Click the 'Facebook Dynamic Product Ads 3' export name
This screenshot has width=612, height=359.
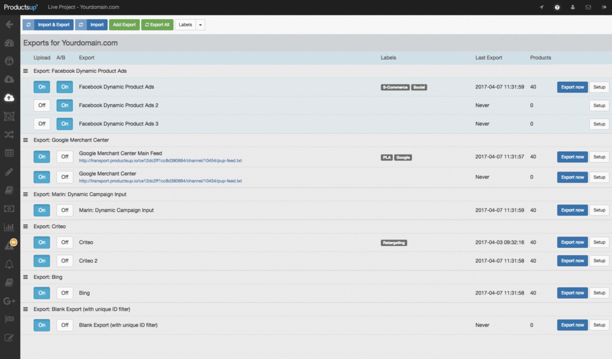click(x=119, y=124)
